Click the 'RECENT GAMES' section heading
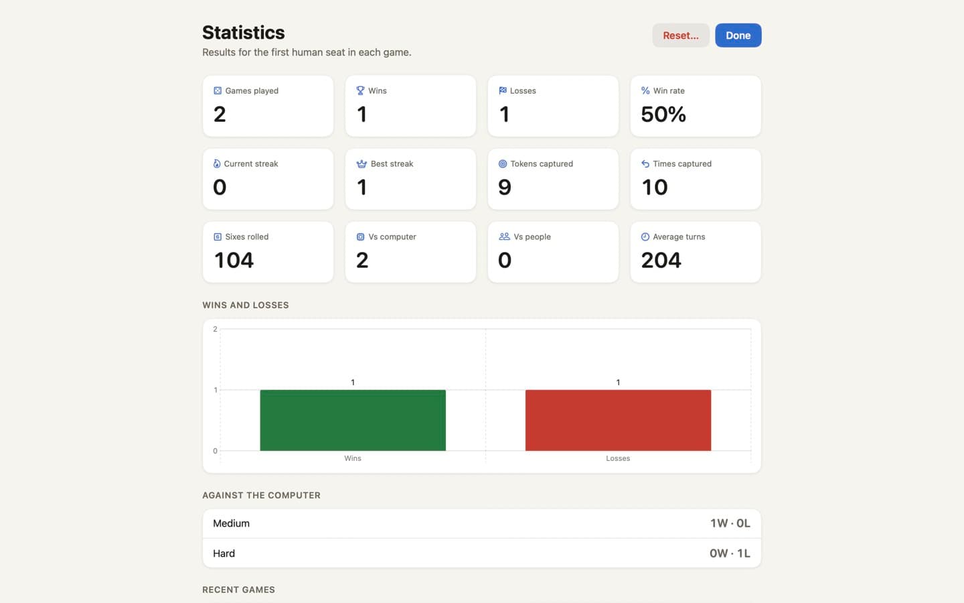This screenshot has width=964, height=603. pyautogui.click(x=238, y=590)
